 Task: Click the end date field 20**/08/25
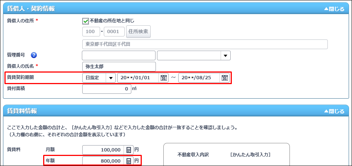coord(199,78)
